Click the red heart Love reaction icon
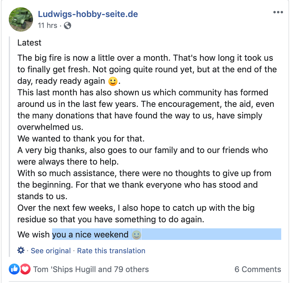 [25, 269]
